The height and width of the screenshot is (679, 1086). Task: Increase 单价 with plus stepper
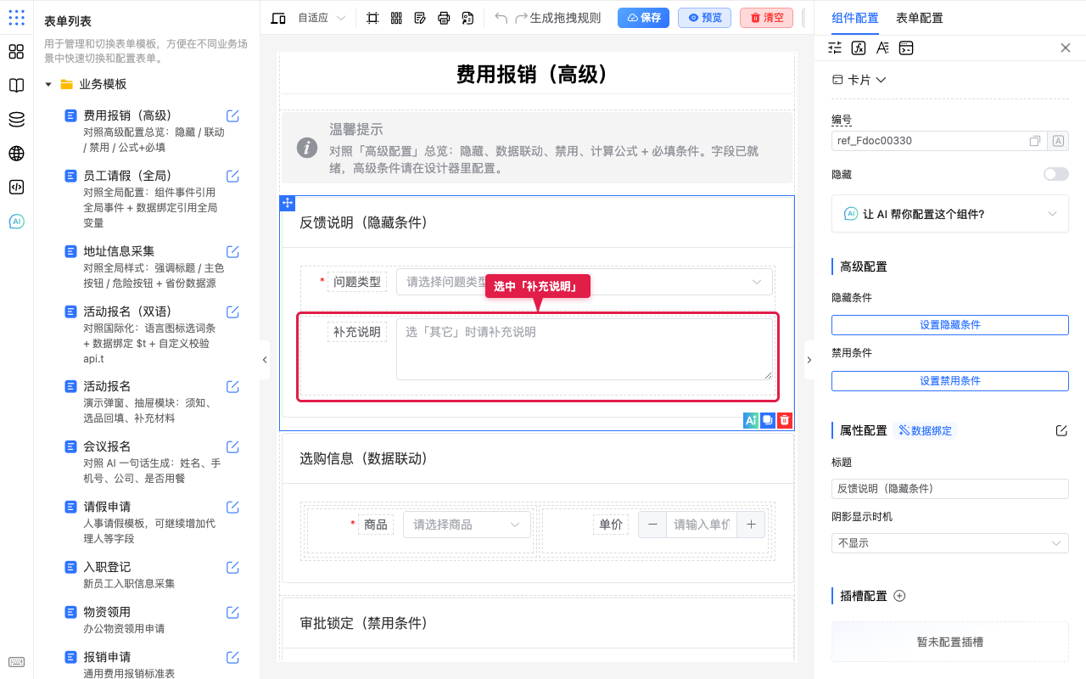pos(751,525)
